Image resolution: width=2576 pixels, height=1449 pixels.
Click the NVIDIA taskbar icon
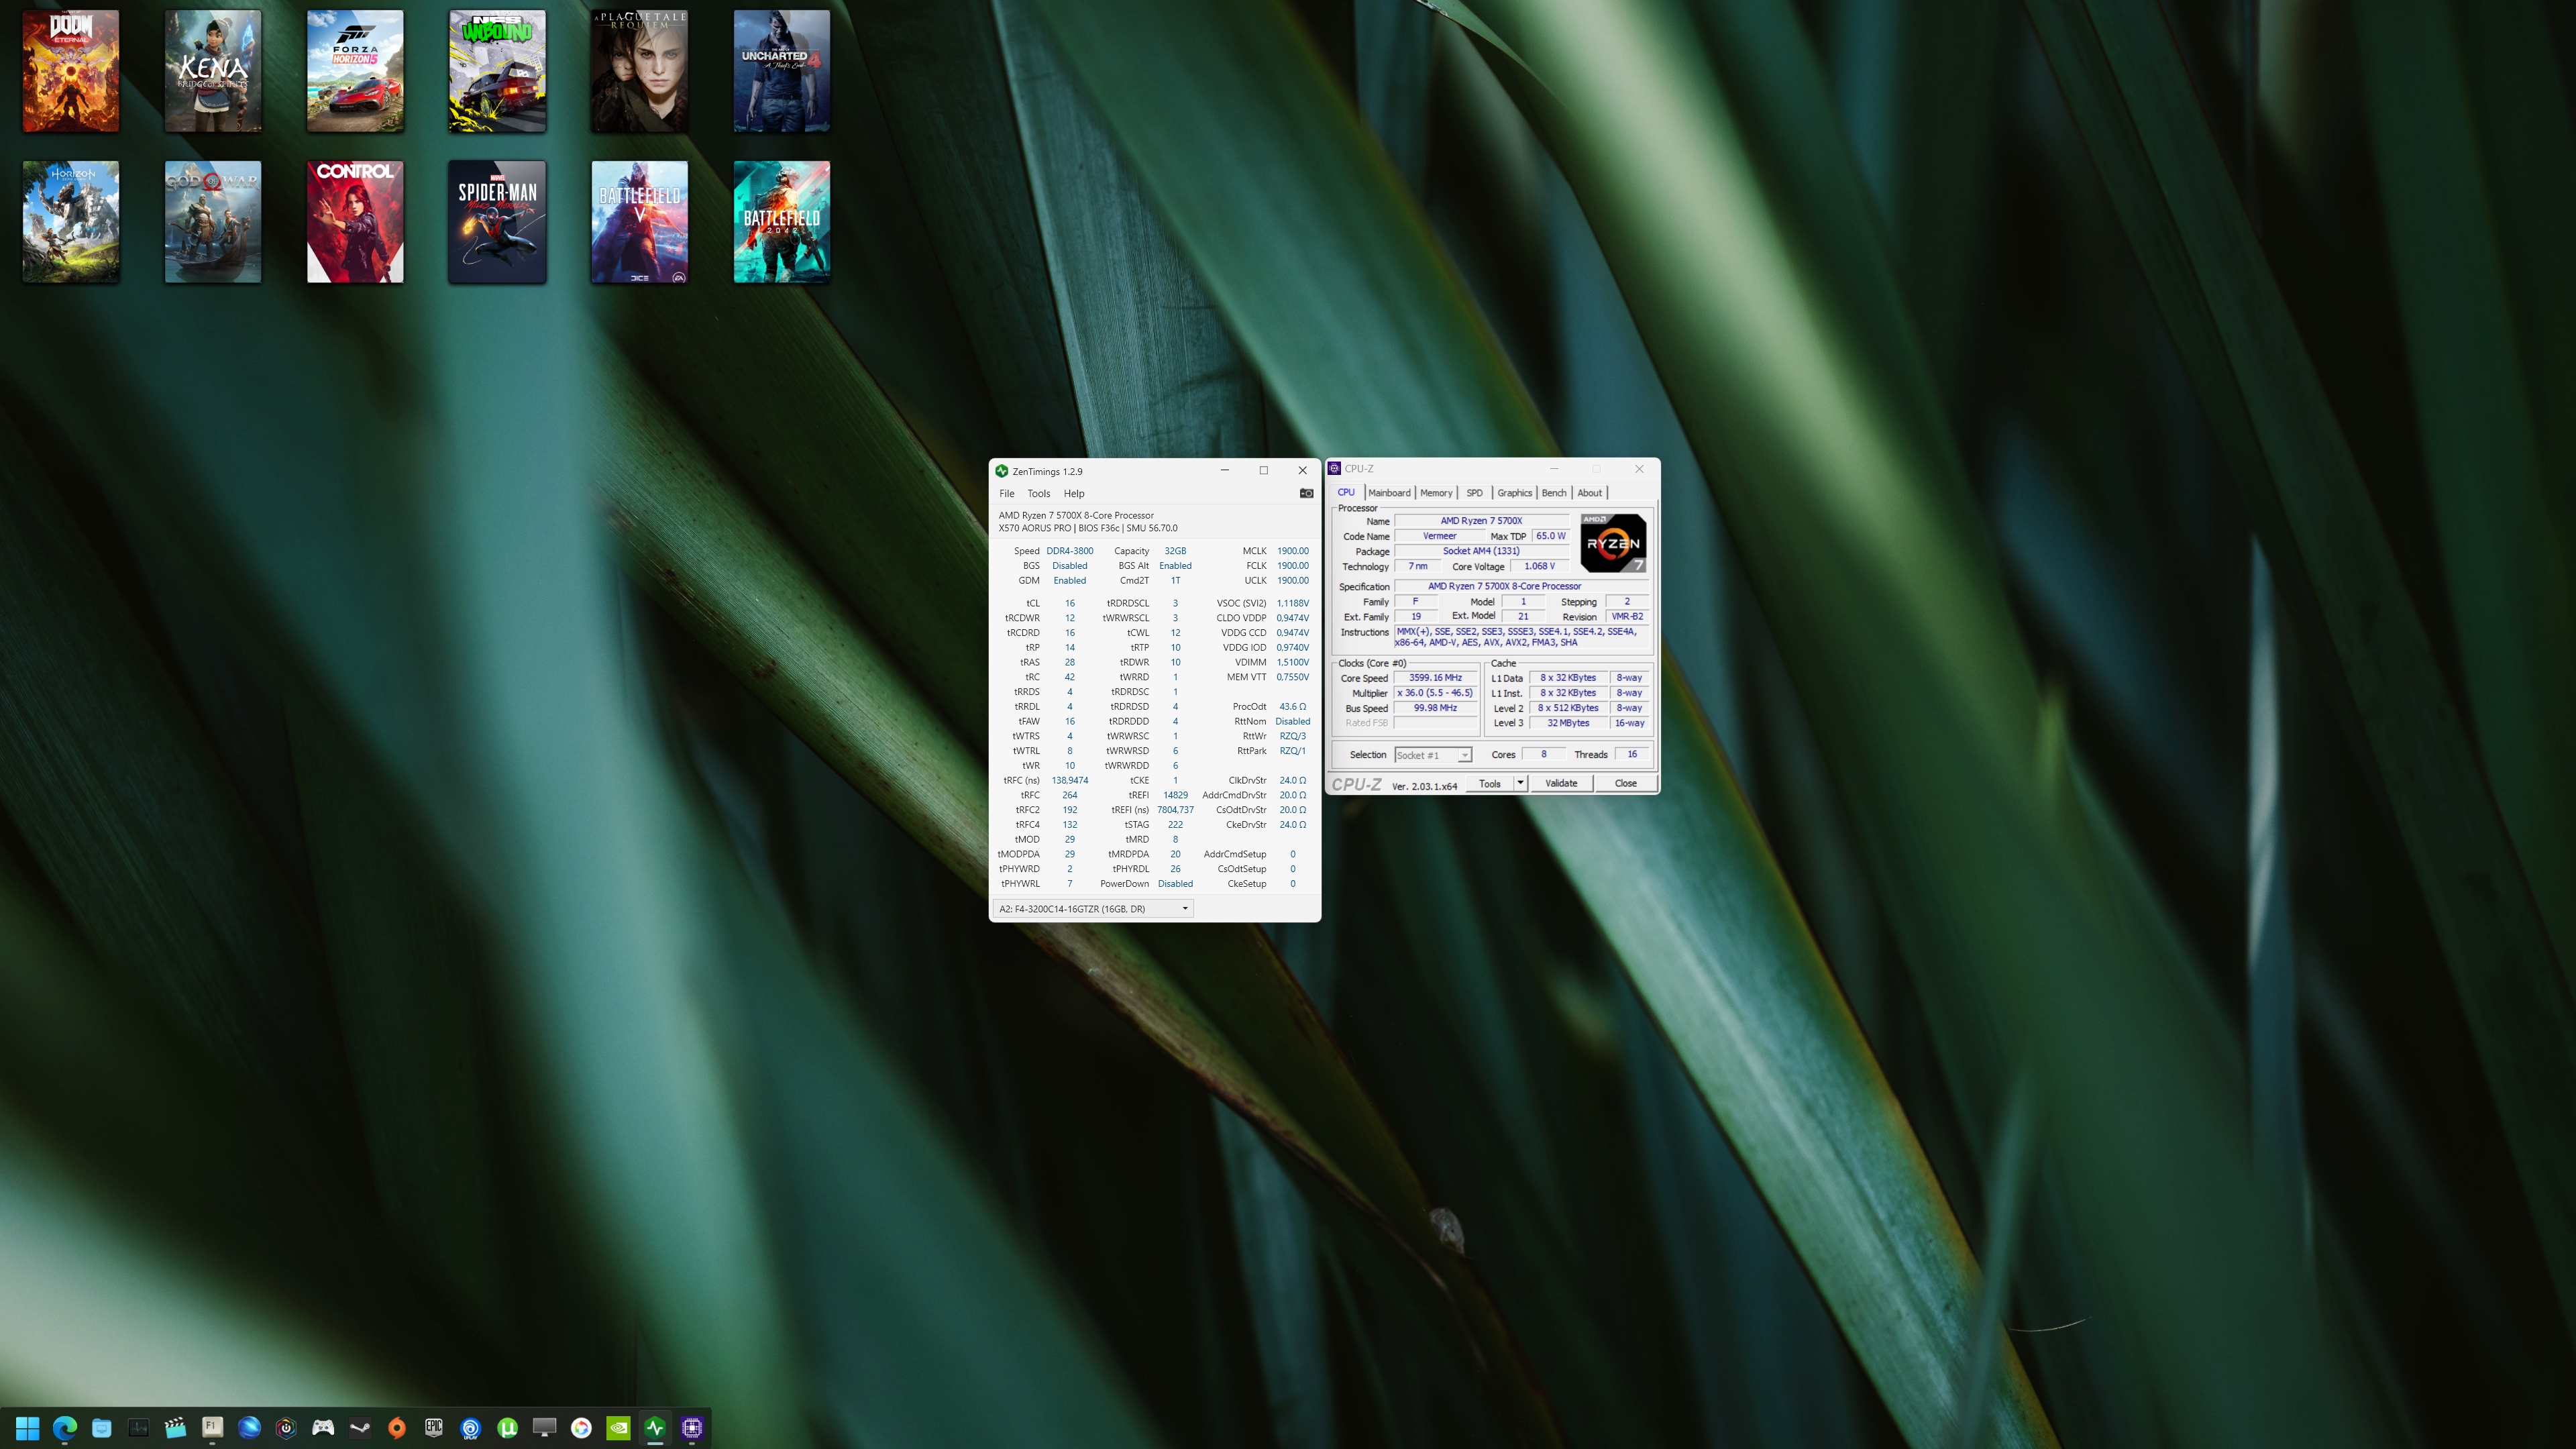tap(618, 1428)
